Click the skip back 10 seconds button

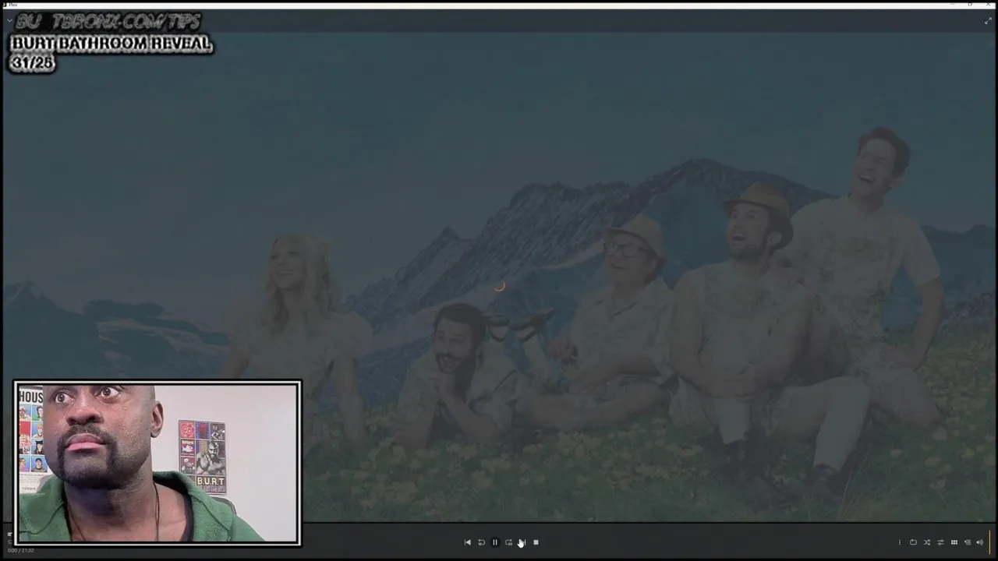point(481,542)
